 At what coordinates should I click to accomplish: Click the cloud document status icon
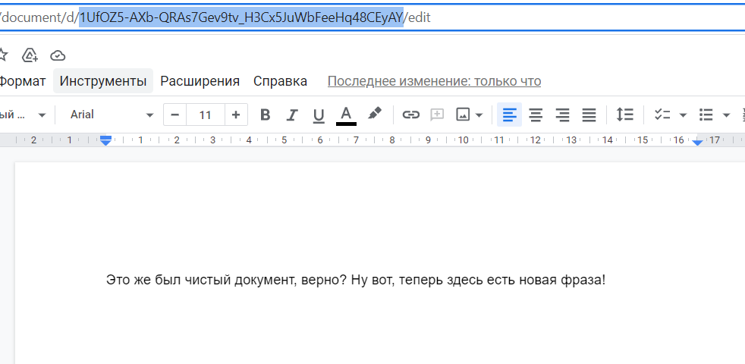[x=58, y=55]
